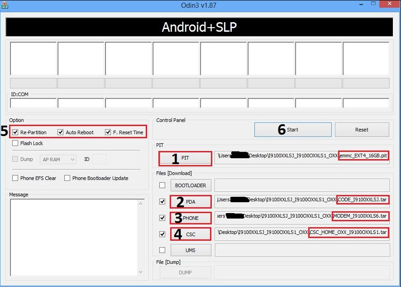Click the UMS file button
Screen dimensions: 401x287
191,250
